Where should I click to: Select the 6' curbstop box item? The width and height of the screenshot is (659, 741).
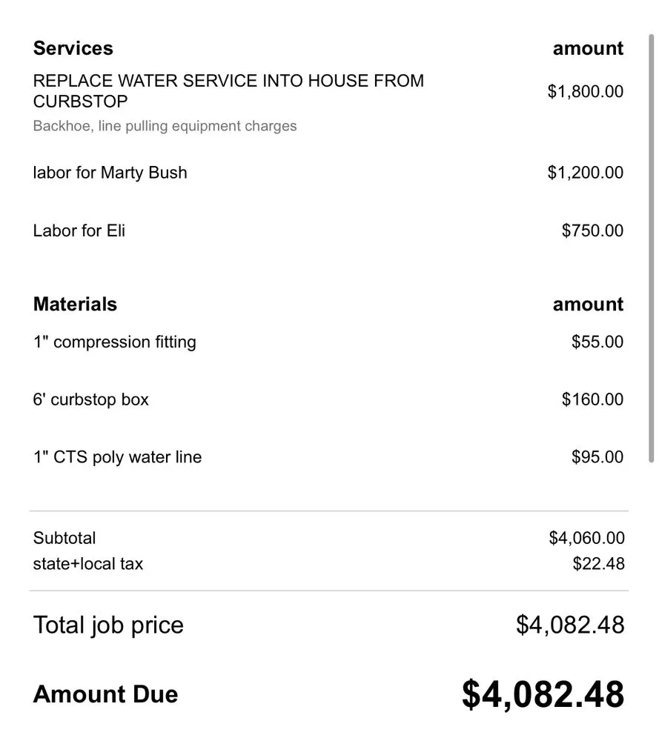coord(90,400)
